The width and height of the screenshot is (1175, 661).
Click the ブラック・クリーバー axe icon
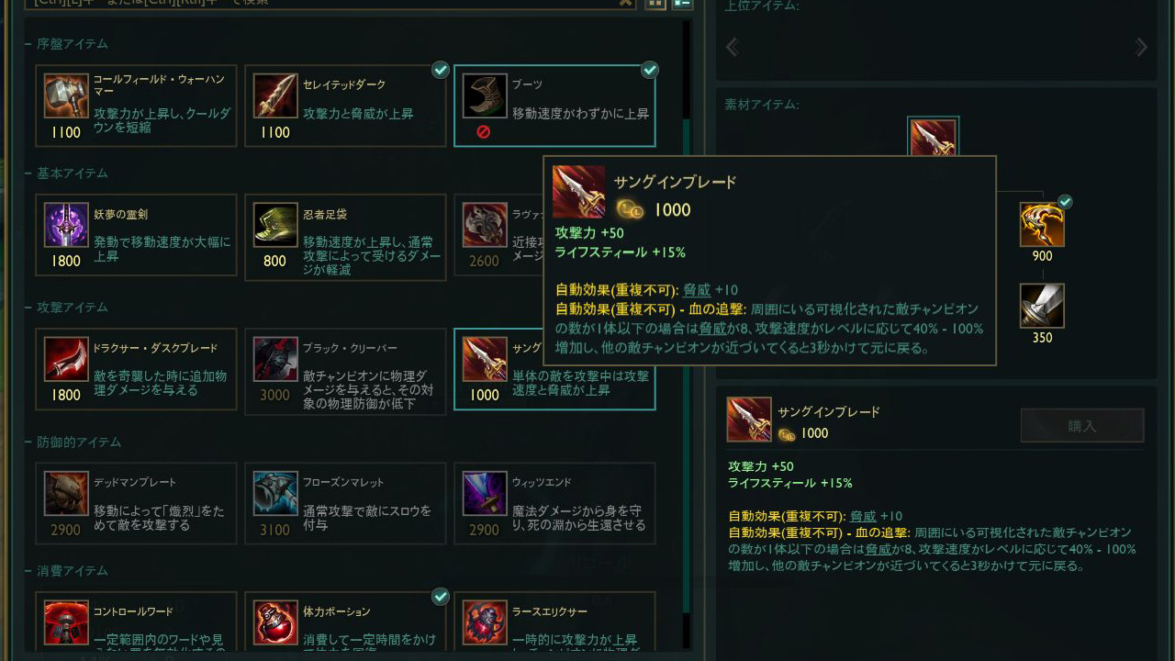tap(275, 359)
